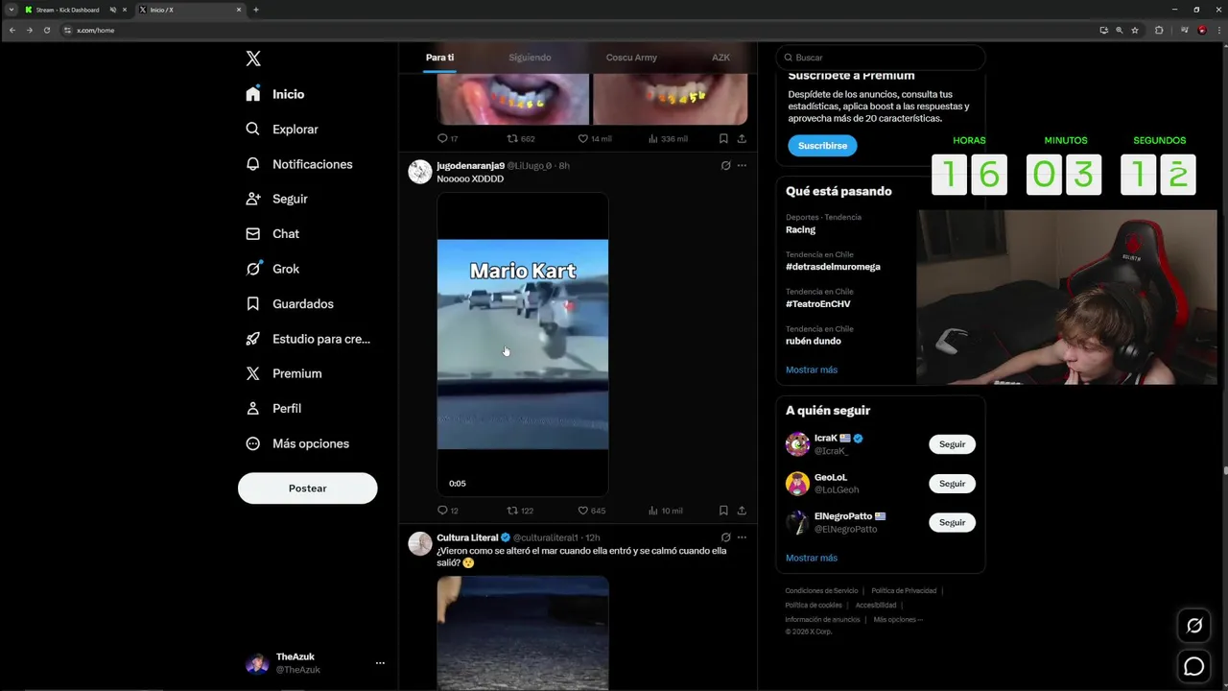Open Chat messages in sidebar
This screenshot has width=1228, height=691.
point(272,233)
